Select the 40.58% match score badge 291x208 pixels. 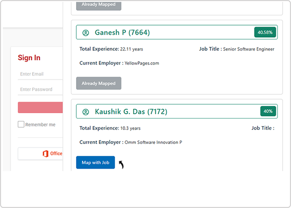(x=265, y=32)
